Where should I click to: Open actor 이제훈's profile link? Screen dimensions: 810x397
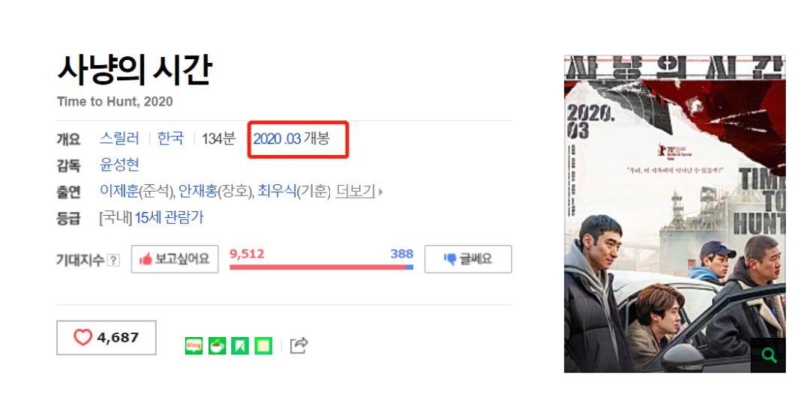(x=119, y=192)
